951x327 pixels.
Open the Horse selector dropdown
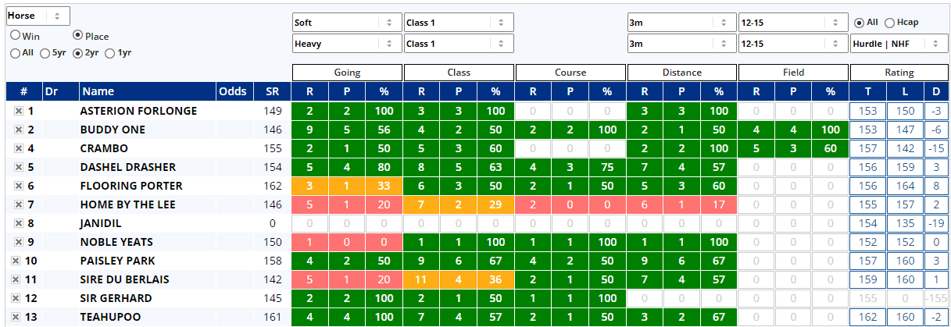click(38, 16)
